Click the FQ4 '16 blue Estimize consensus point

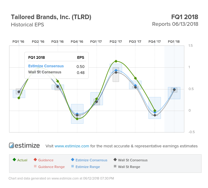click(x=77, y=114)
